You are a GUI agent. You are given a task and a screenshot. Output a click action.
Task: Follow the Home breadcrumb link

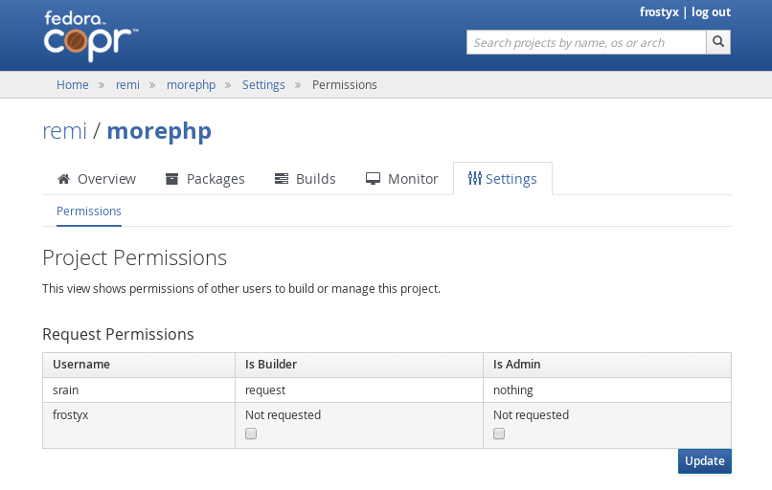(x=73, y=84)
